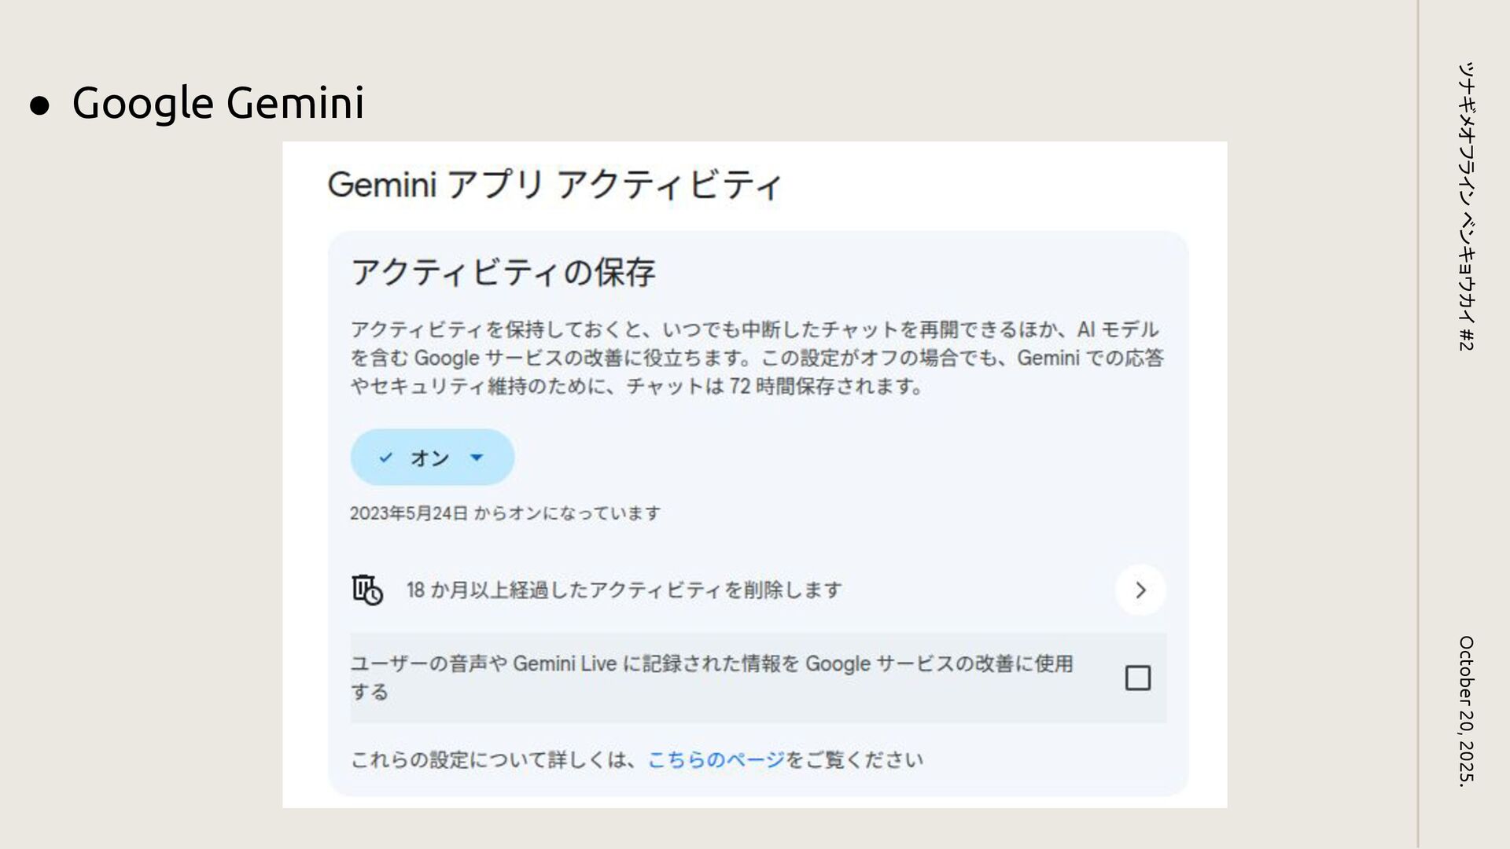
Task: Click the Gemini アプリ アクティビティ page title
Action: tap(554, 186)
